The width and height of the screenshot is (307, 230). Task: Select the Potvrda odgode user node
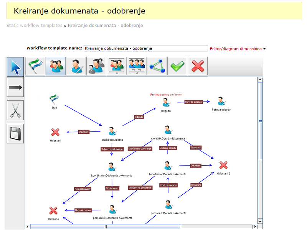click(x=221, y=101)
